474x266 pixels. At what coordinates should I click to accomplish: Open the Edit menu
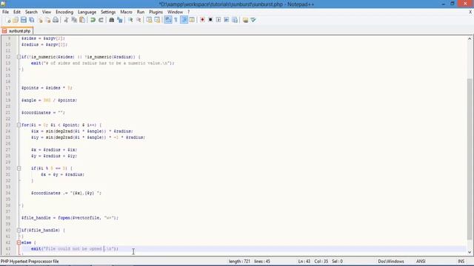coord(17,12)
